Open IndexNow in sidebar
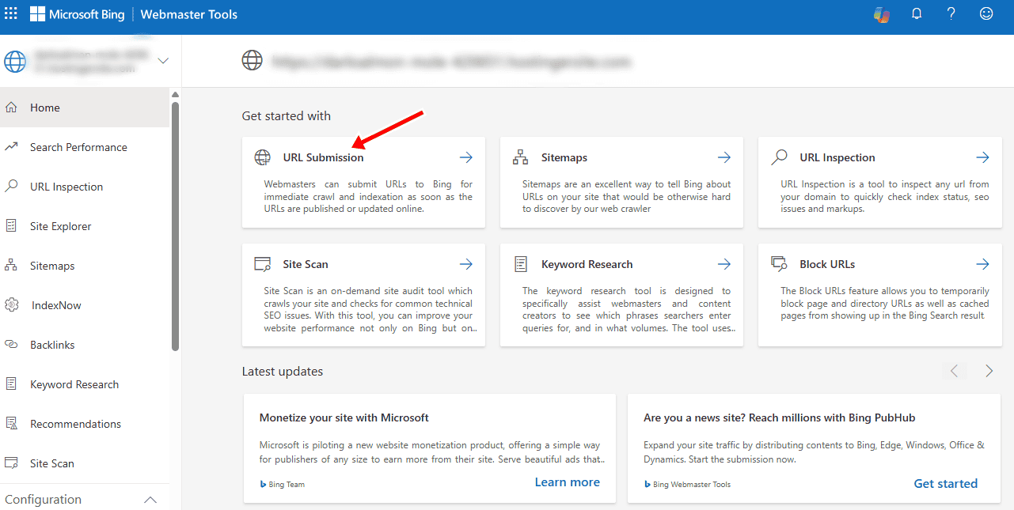The width and height of the screenshot is (1014, 510). pos(85,305)
